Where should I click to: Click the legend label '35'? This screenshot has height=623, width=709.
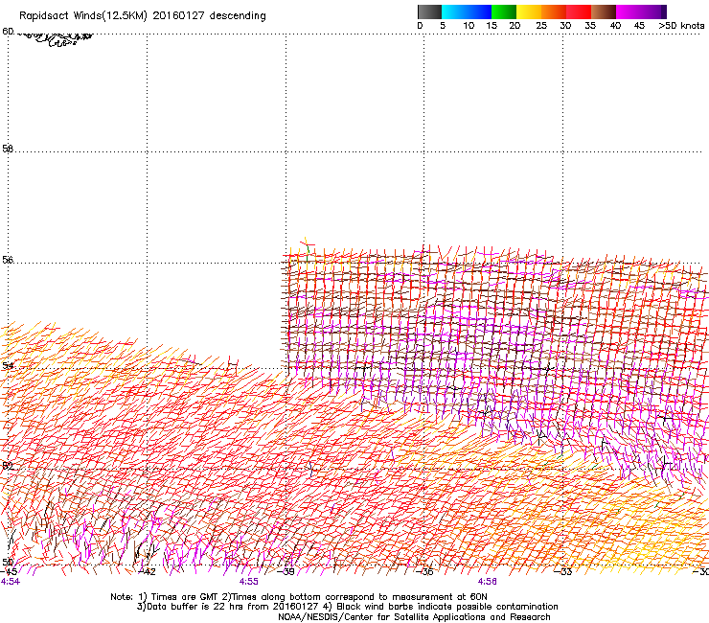click(590, 26)
